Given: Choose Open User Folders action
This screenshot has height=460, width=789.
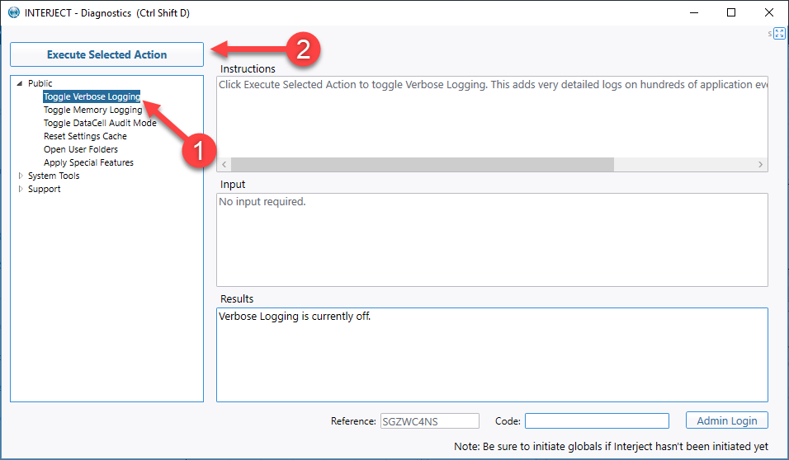Looking at the screenshot, I should pos(81,149).
